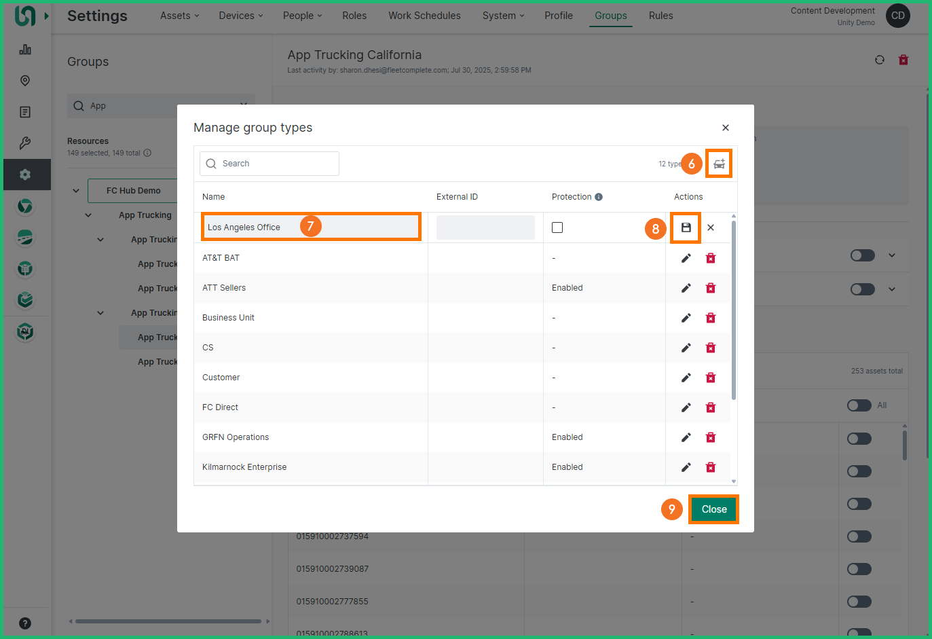The height and width of the screenshot is (639, 932).
Task: Edit the Business Unit group type
Action: click(x=686, y=318)
